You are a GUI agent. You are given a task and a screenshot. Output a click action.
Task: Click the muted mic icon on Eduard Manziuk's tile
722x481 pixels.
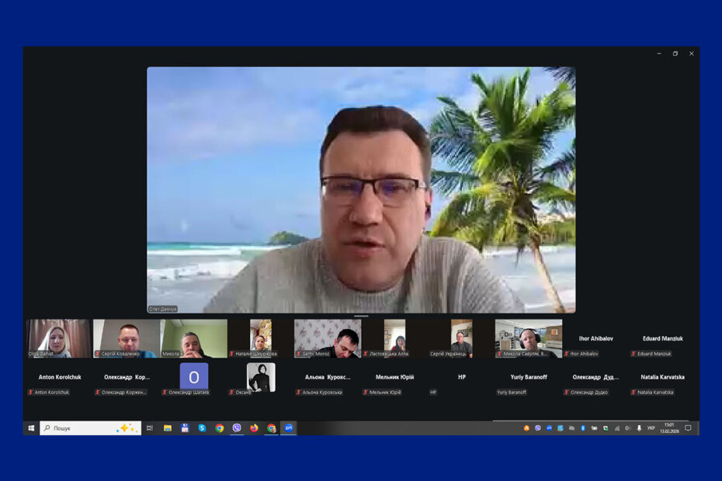633,354
